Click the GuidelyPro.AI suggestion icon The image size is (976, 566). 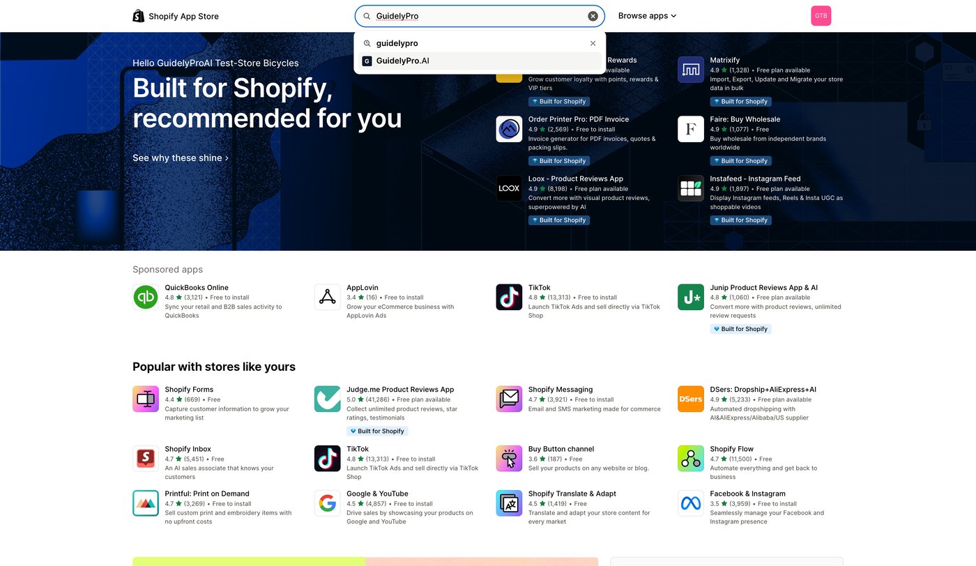point(367,61)
